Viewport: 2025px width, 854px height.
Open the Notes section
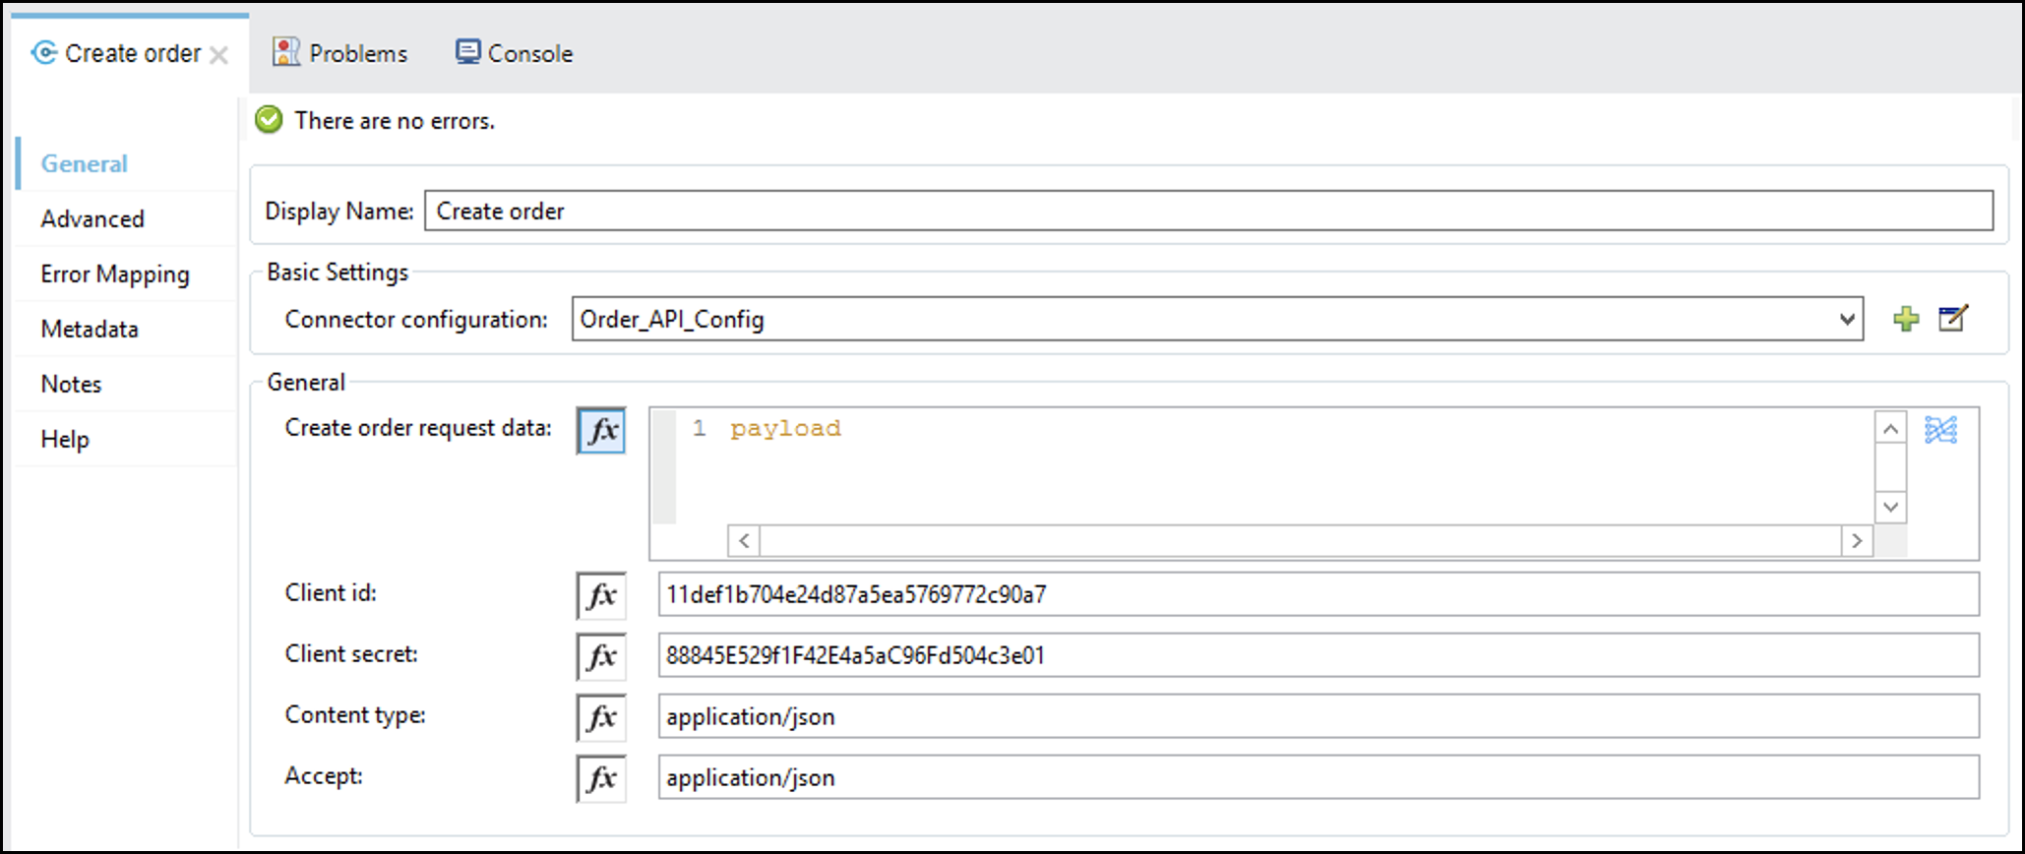(71, 385)
